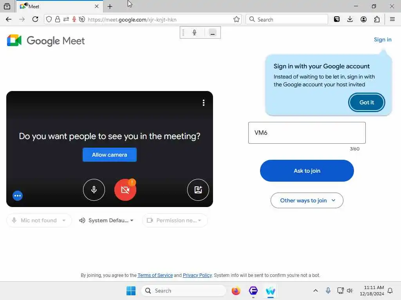401x300 pixels.
Task: Open the clock showing 11:11 AM
Action: tap(372, 291)
